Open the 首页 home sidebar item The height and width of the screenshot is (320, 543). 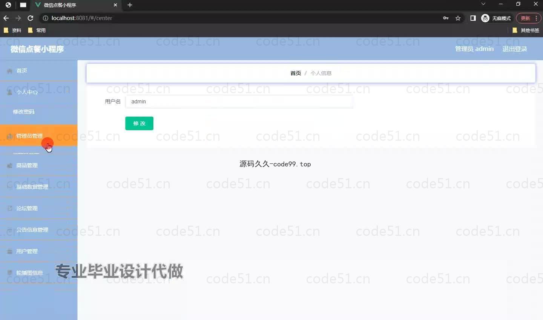click(x=38, y=71)
